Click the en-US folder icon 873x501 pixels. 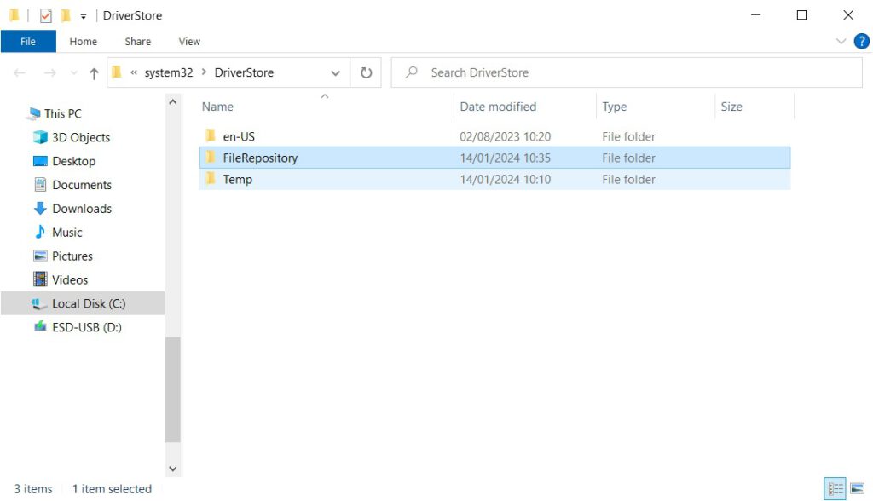click(211, 135)
